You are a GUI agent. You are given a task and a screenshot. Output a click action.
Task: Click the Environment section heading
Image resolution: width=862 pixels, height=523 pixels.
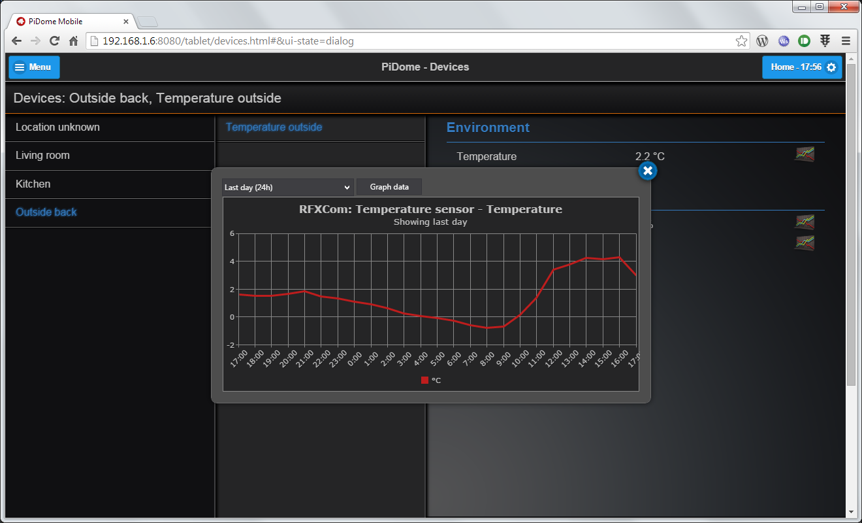(x=488, y=127)
